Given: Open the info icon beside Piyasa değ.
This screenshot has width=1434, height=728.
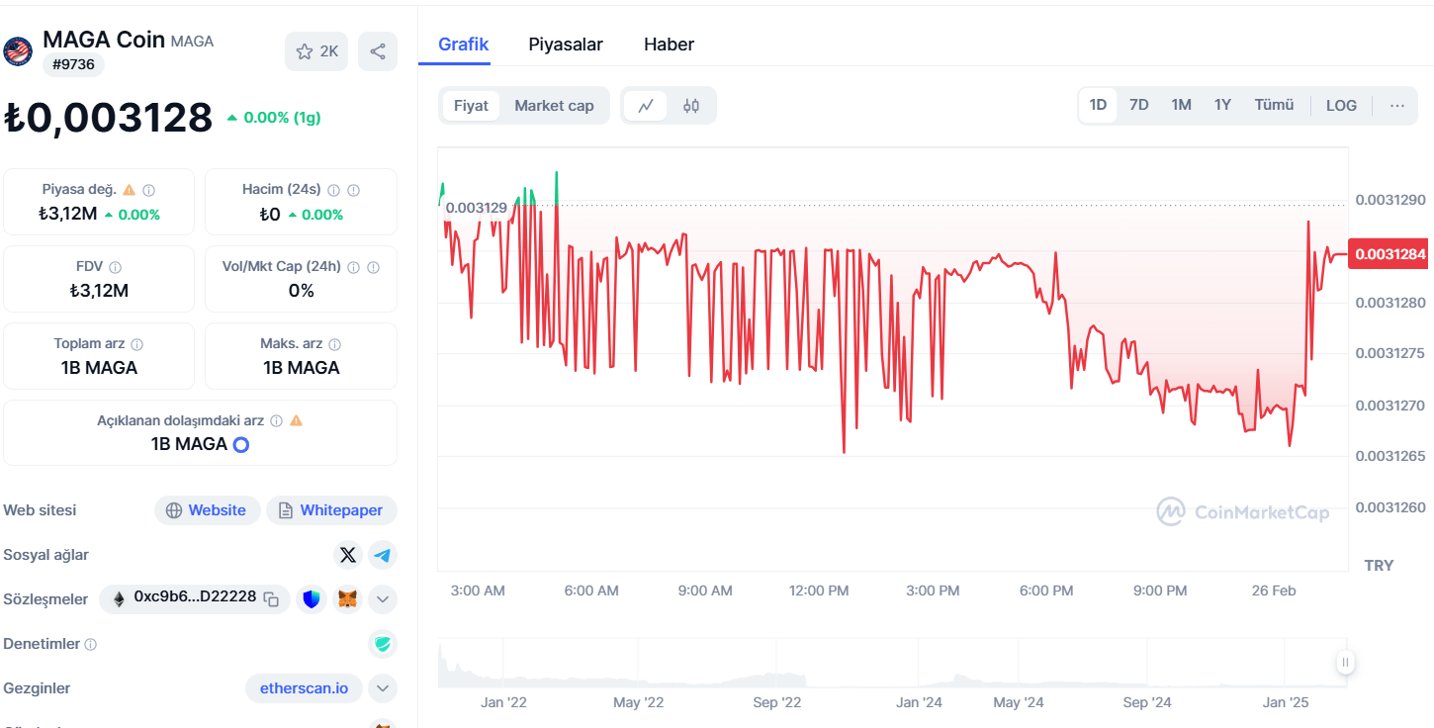Looking at the screenshot, I should (148, 190).
